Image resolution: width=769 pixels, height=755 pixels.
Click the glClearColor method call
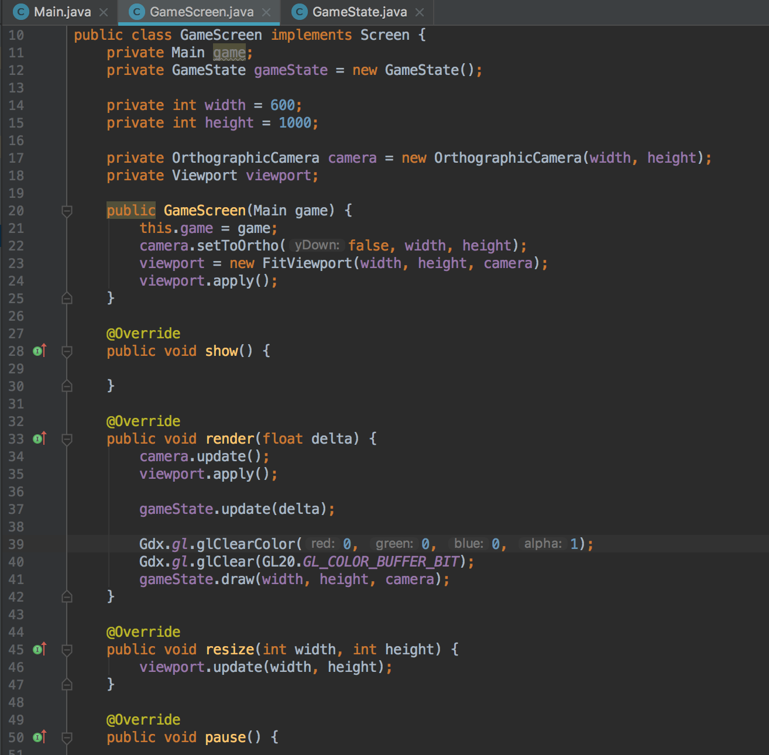tap(246, 544)
